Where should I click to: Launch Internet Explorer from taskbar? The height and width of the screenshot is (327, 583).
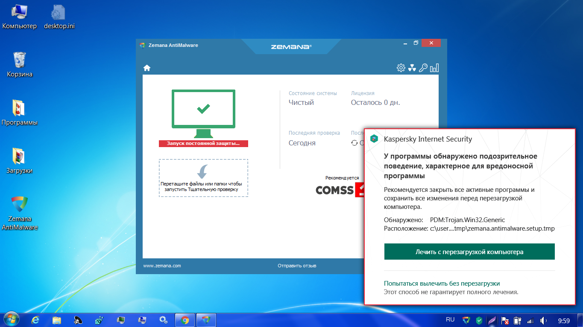[36, 319]
